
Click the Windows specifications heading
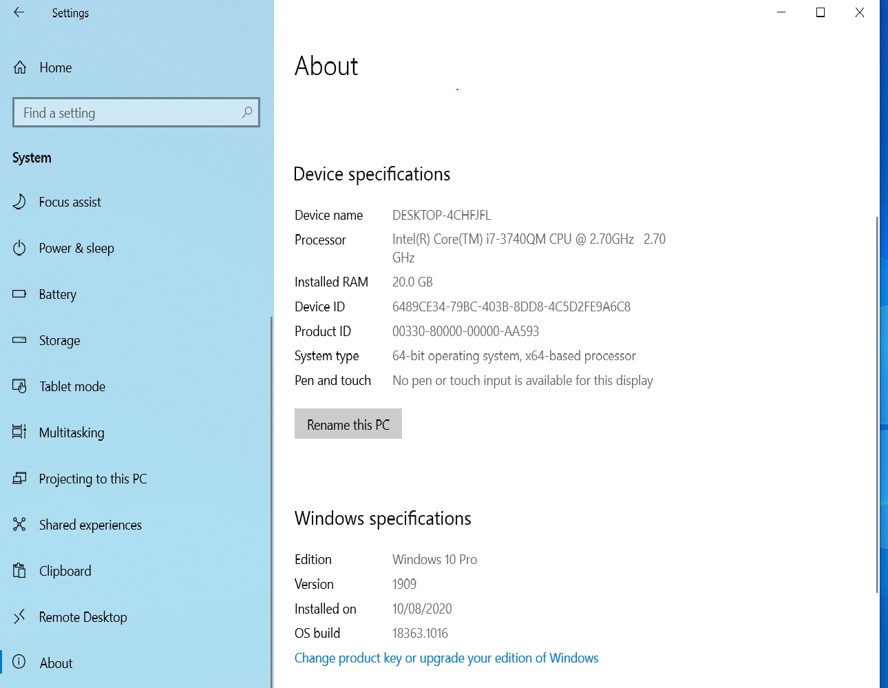point(383,519)
